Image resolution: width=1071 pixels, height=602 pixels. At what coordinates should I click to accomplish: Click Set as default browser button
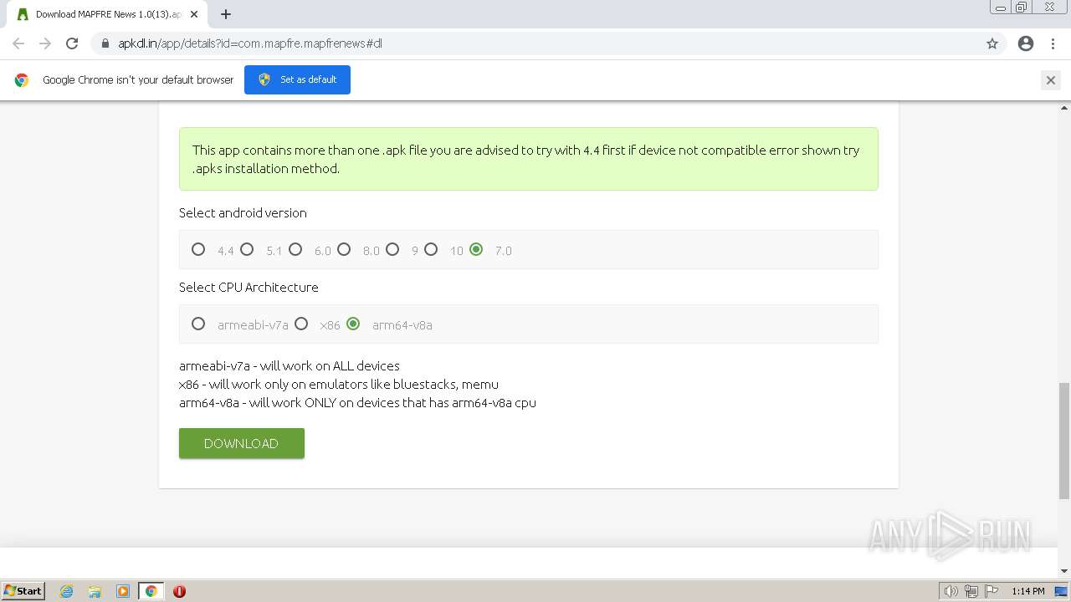coord(297,79)
